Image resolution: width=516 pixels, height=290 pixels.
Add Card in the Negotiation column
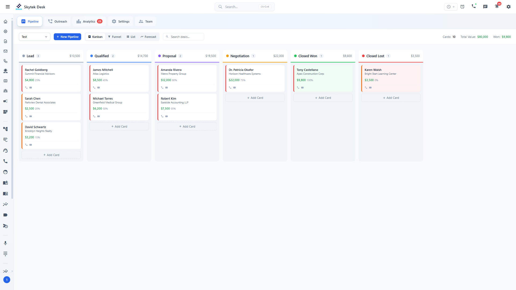(255, 97)
